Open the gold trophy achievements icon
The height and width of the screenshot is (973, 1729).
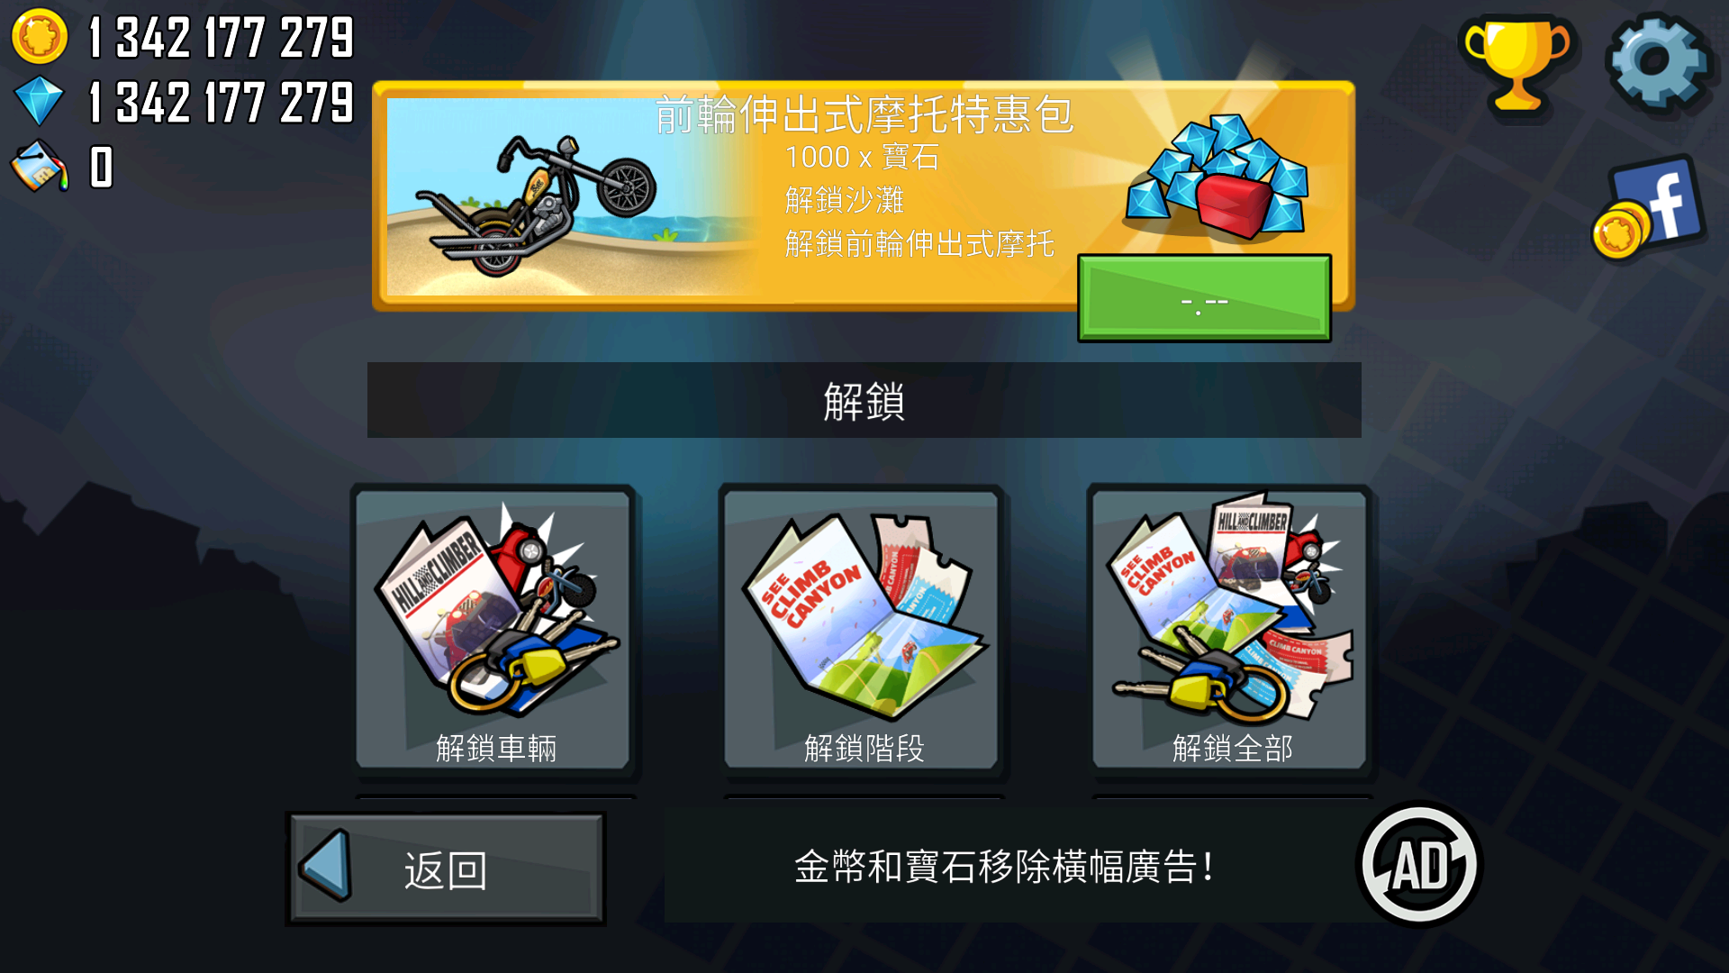pyautogui.click(x=1517, y=65)
